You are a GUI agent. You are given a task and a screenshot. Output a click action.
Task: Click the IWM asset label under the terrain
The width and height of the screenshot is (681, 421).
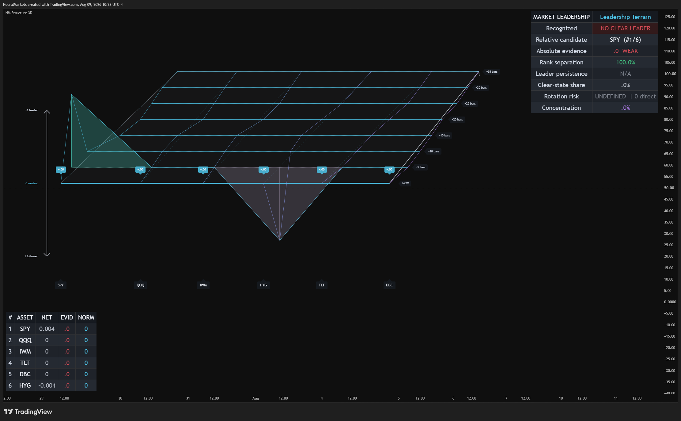(203, 285)
